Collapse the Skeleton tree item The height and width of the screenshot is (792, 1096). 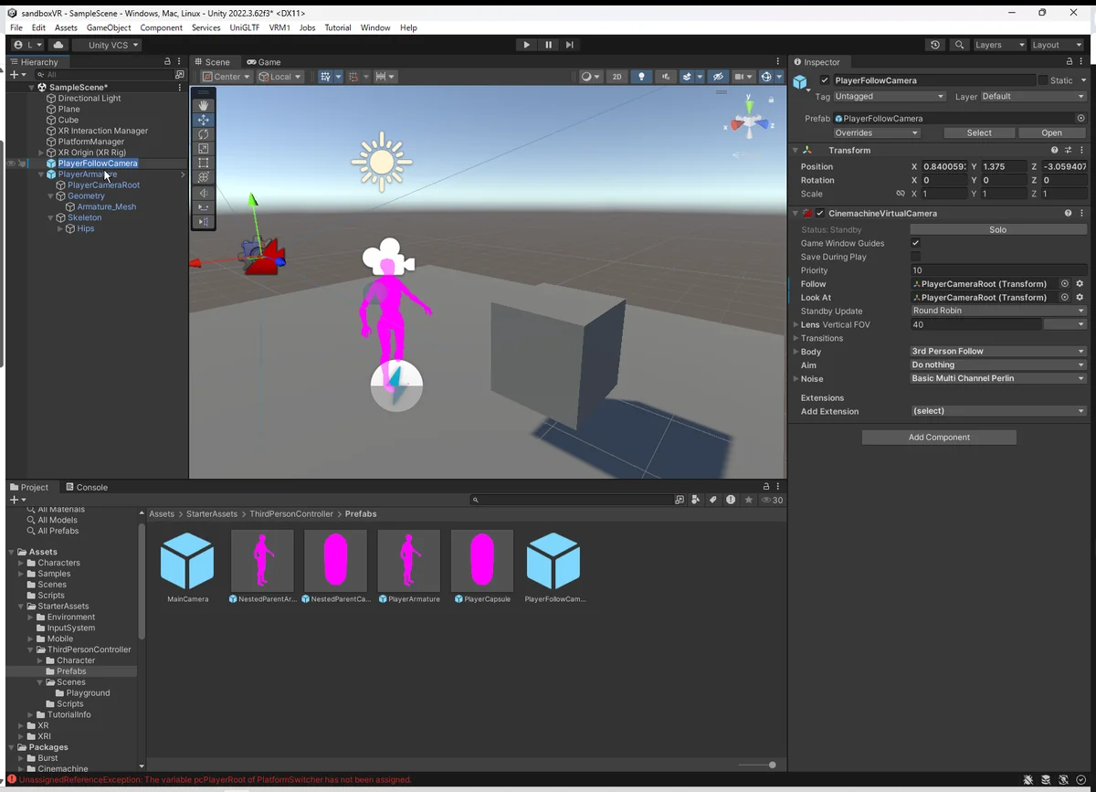click(x=51, y=218)
